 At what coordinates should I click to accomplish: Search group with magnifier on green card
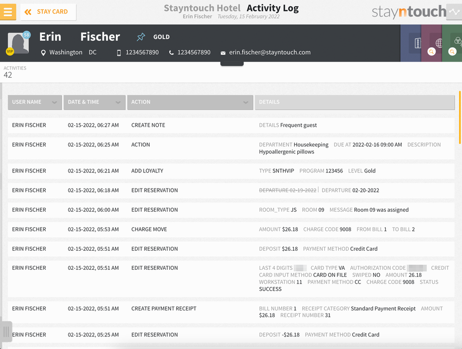coord(452,52)
